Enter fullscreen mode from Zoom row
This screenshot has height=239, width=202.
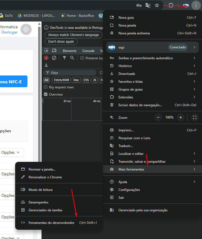(x=195, y=117)
